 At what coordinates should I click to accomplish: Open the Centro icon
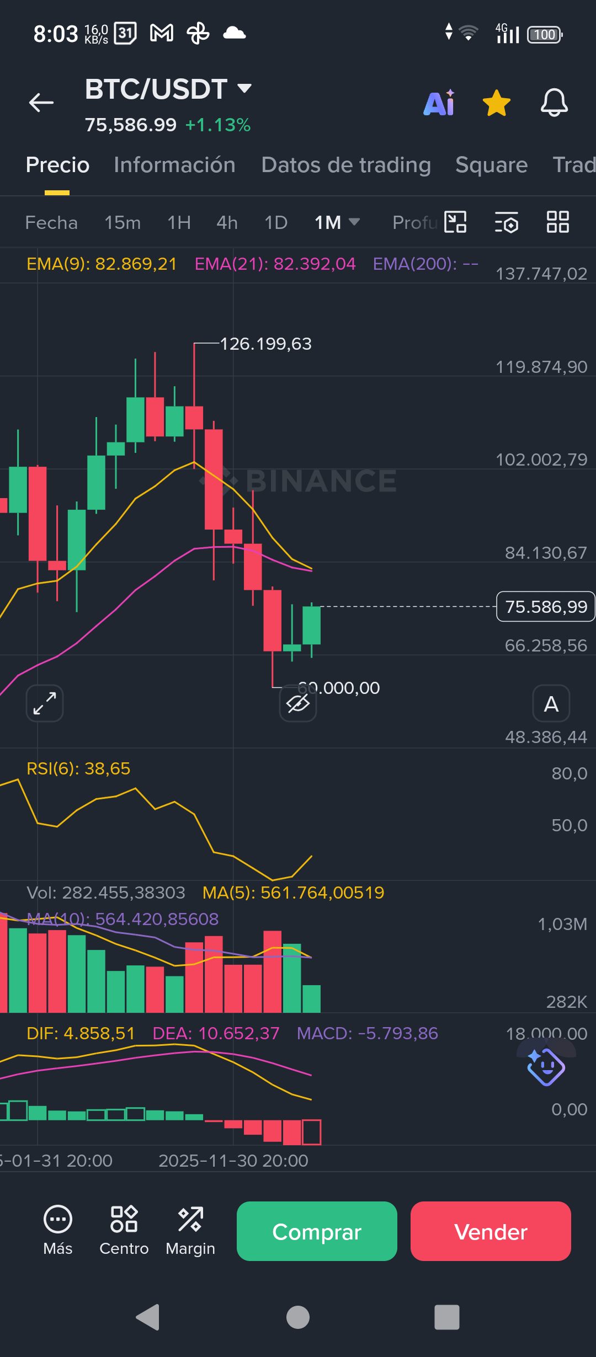pos(124,1231)
